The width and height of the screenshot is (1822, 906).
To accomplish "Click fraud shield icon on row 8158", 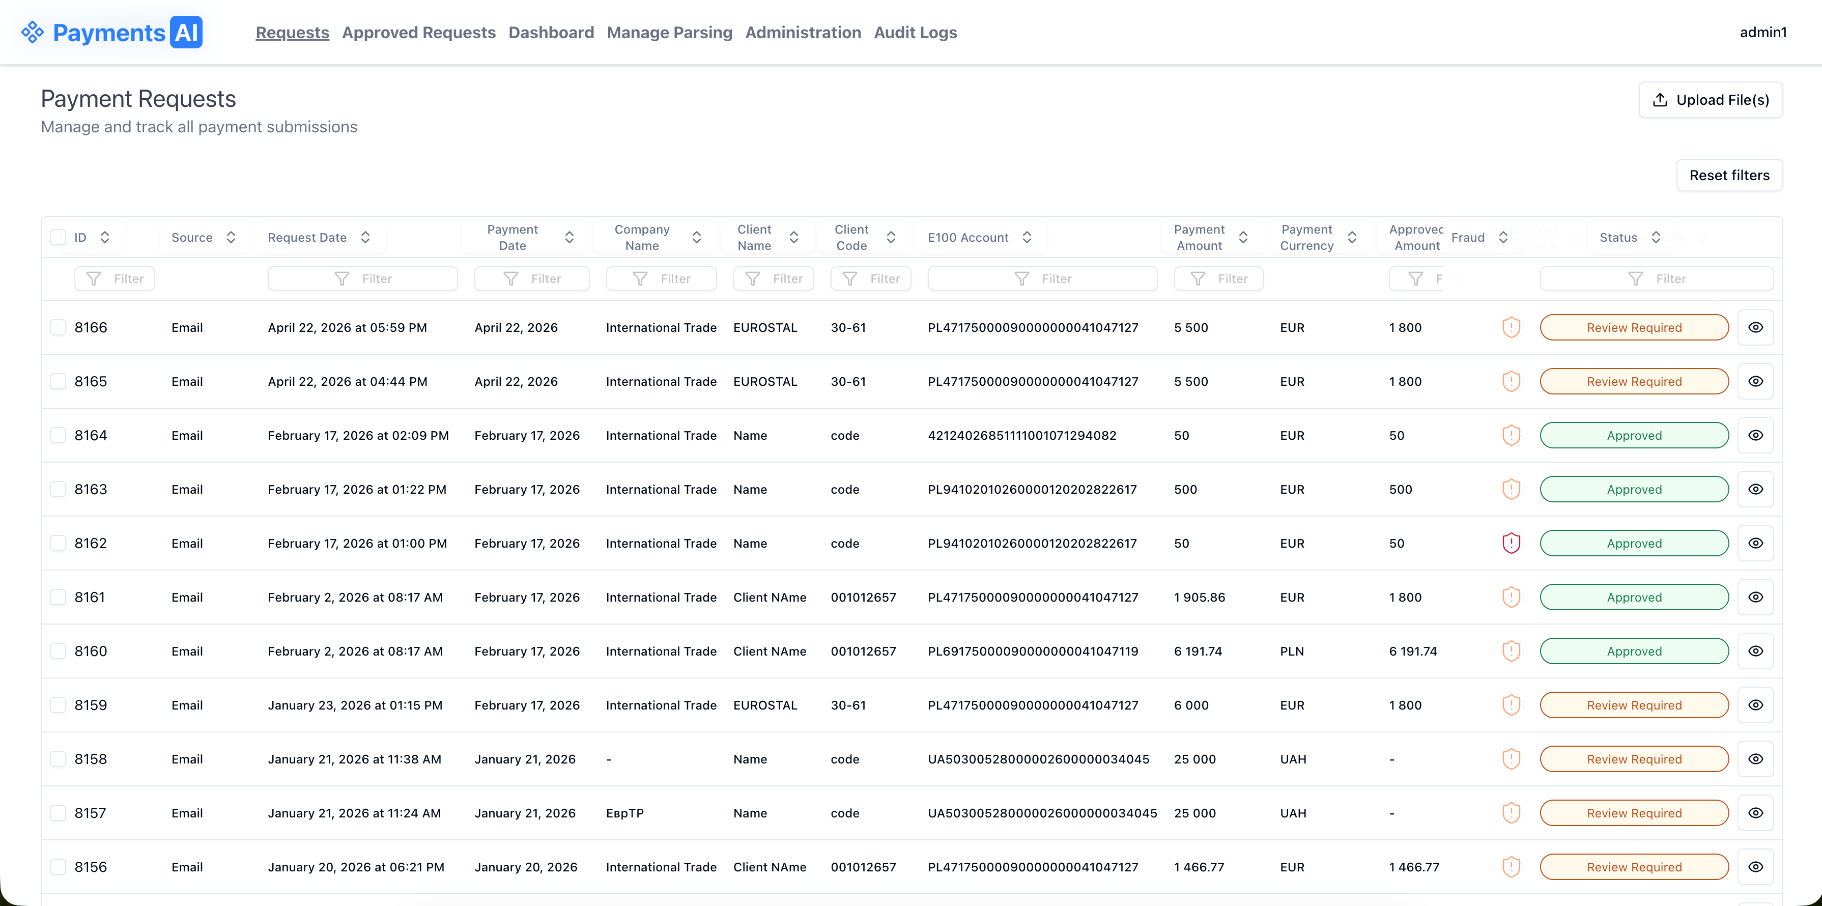I will pos(1512,759).
